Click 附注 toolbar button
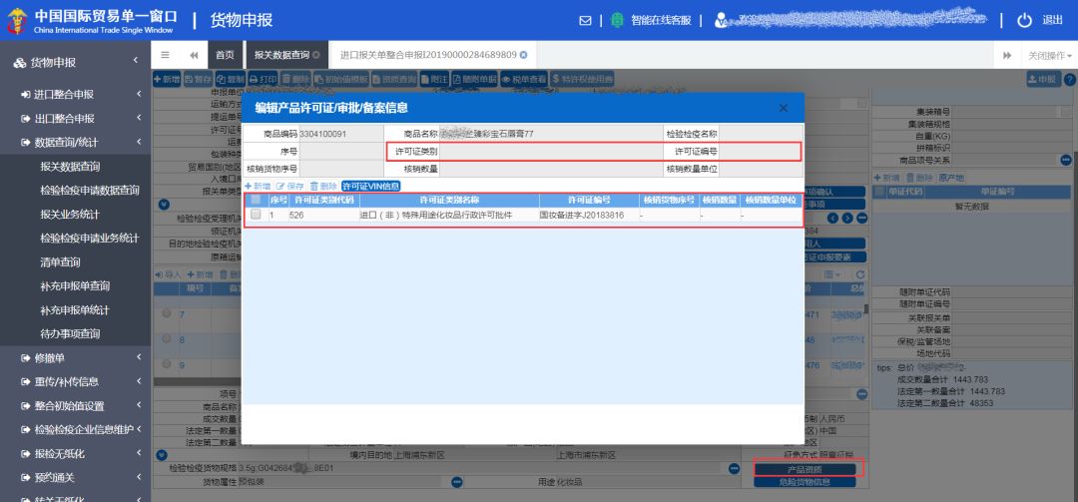Image resolution: width=1078 pixels, height=502 pixels. coord(434,79)
